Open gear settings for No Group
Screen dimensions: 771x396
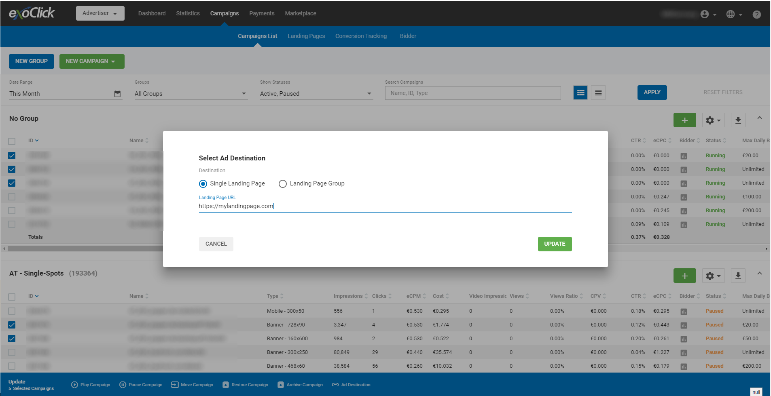pyautogui.click(x=713, y=120)
